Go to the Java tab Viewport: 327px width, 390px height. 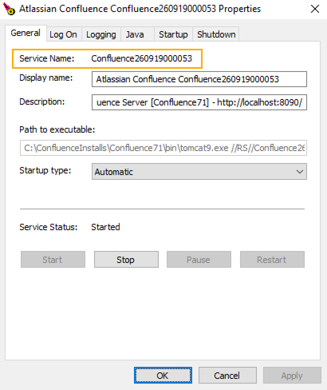pos(135,35)
